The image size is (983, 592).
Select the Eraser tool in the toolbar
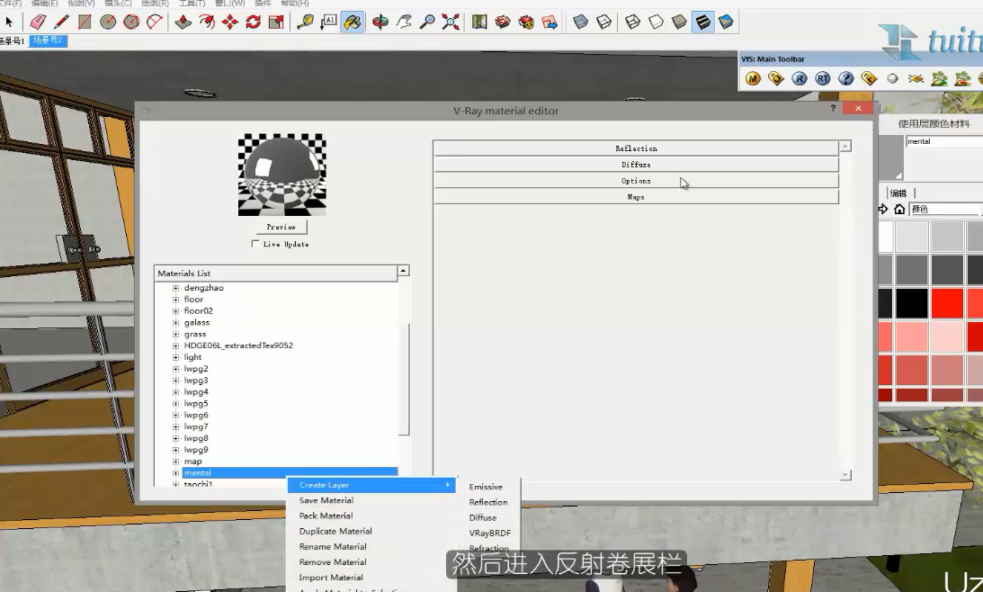pos(38,22)
